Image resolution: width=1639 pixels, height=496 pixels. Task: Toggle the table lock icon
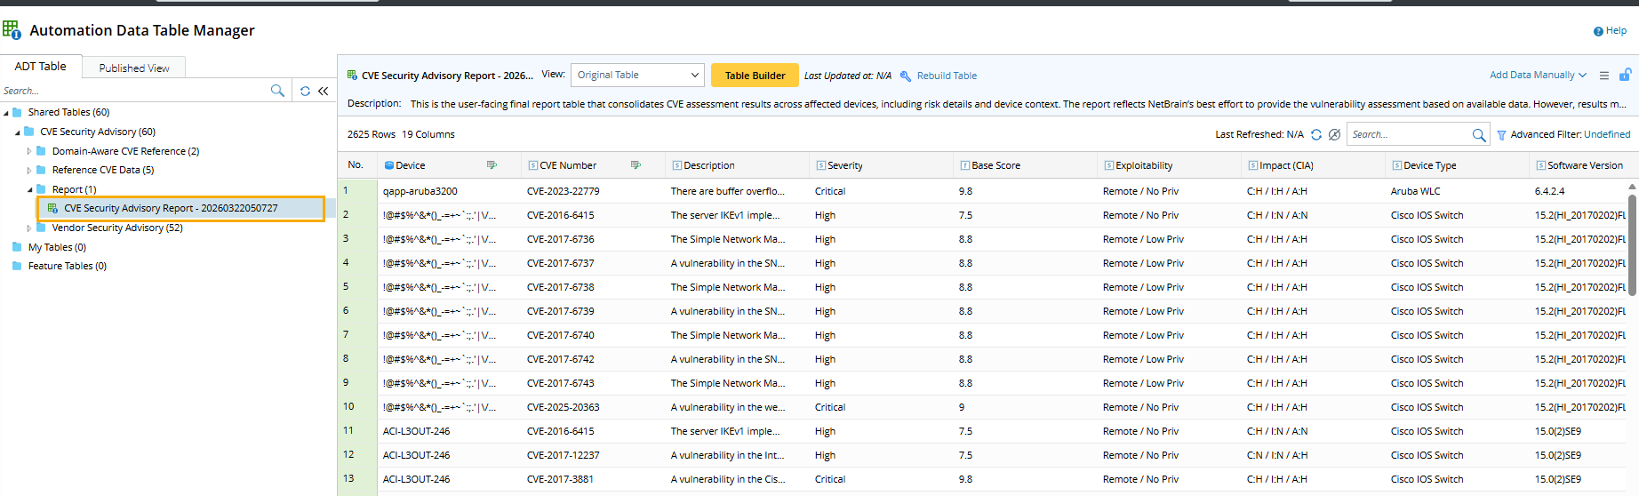point(1625,75)
